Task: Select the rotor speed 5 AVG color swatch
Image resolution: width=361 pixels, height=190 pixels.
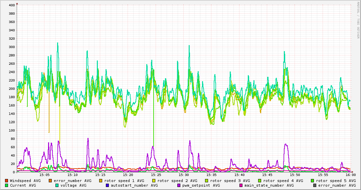Action: click(313, 181)
